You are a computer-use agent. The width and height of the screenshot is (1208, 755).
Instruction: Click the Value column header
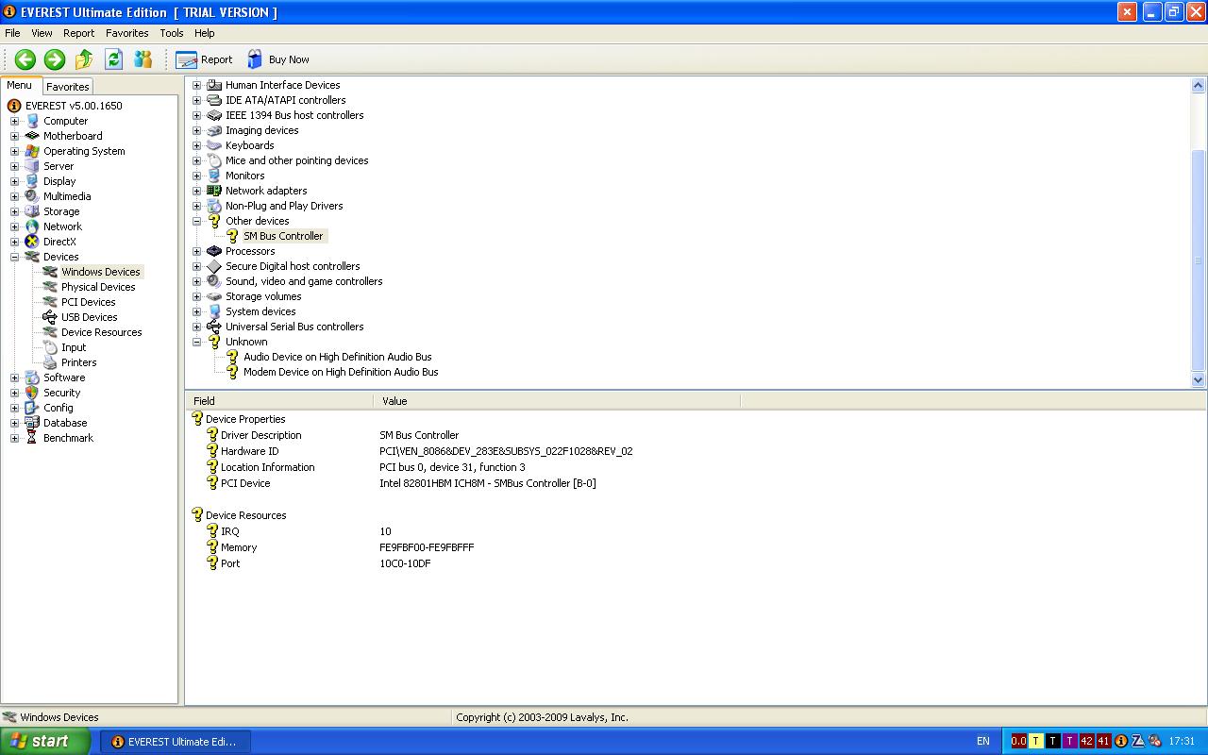(x=557, y=401)
